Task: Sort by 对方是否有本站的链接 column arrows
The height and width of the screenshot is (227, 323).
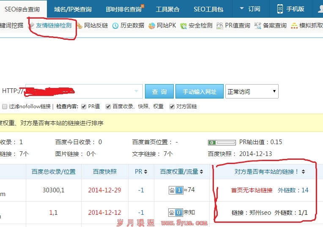Action: [x=303, y=172]
